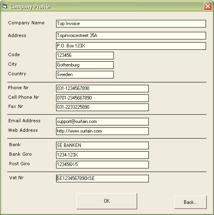Click the Bank Giro field

click(102, 155)
